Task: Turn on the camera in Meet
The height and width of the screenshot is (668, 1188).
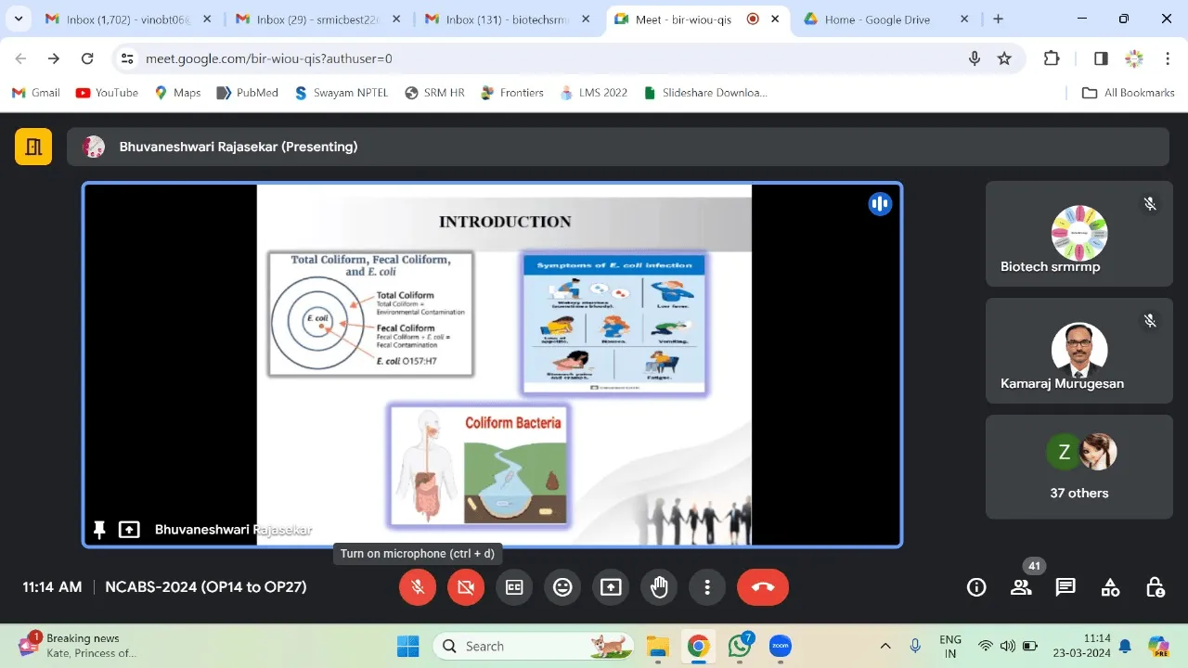Action: click(466, 587)
